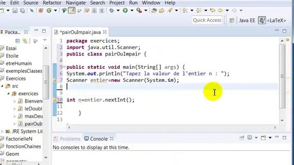Viewport: 294px width, 165px height.
Task: Click the Open Perspective icon
Action: pos(232,20)
